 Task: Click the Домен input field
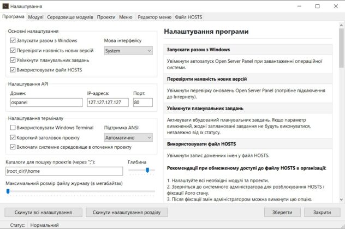point(44,102)
